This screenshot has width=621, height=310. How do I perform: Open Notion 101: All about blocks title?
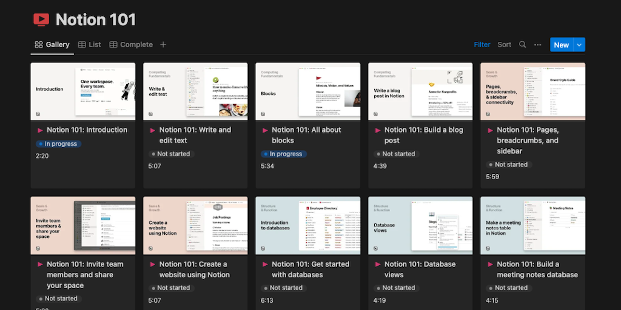[306, 135]
